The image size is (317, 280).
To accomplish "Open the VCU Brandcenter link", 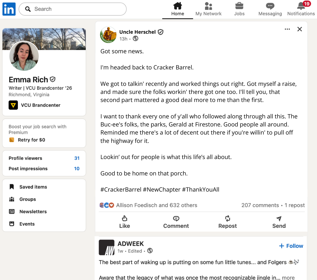I will [x=41, y=105].
